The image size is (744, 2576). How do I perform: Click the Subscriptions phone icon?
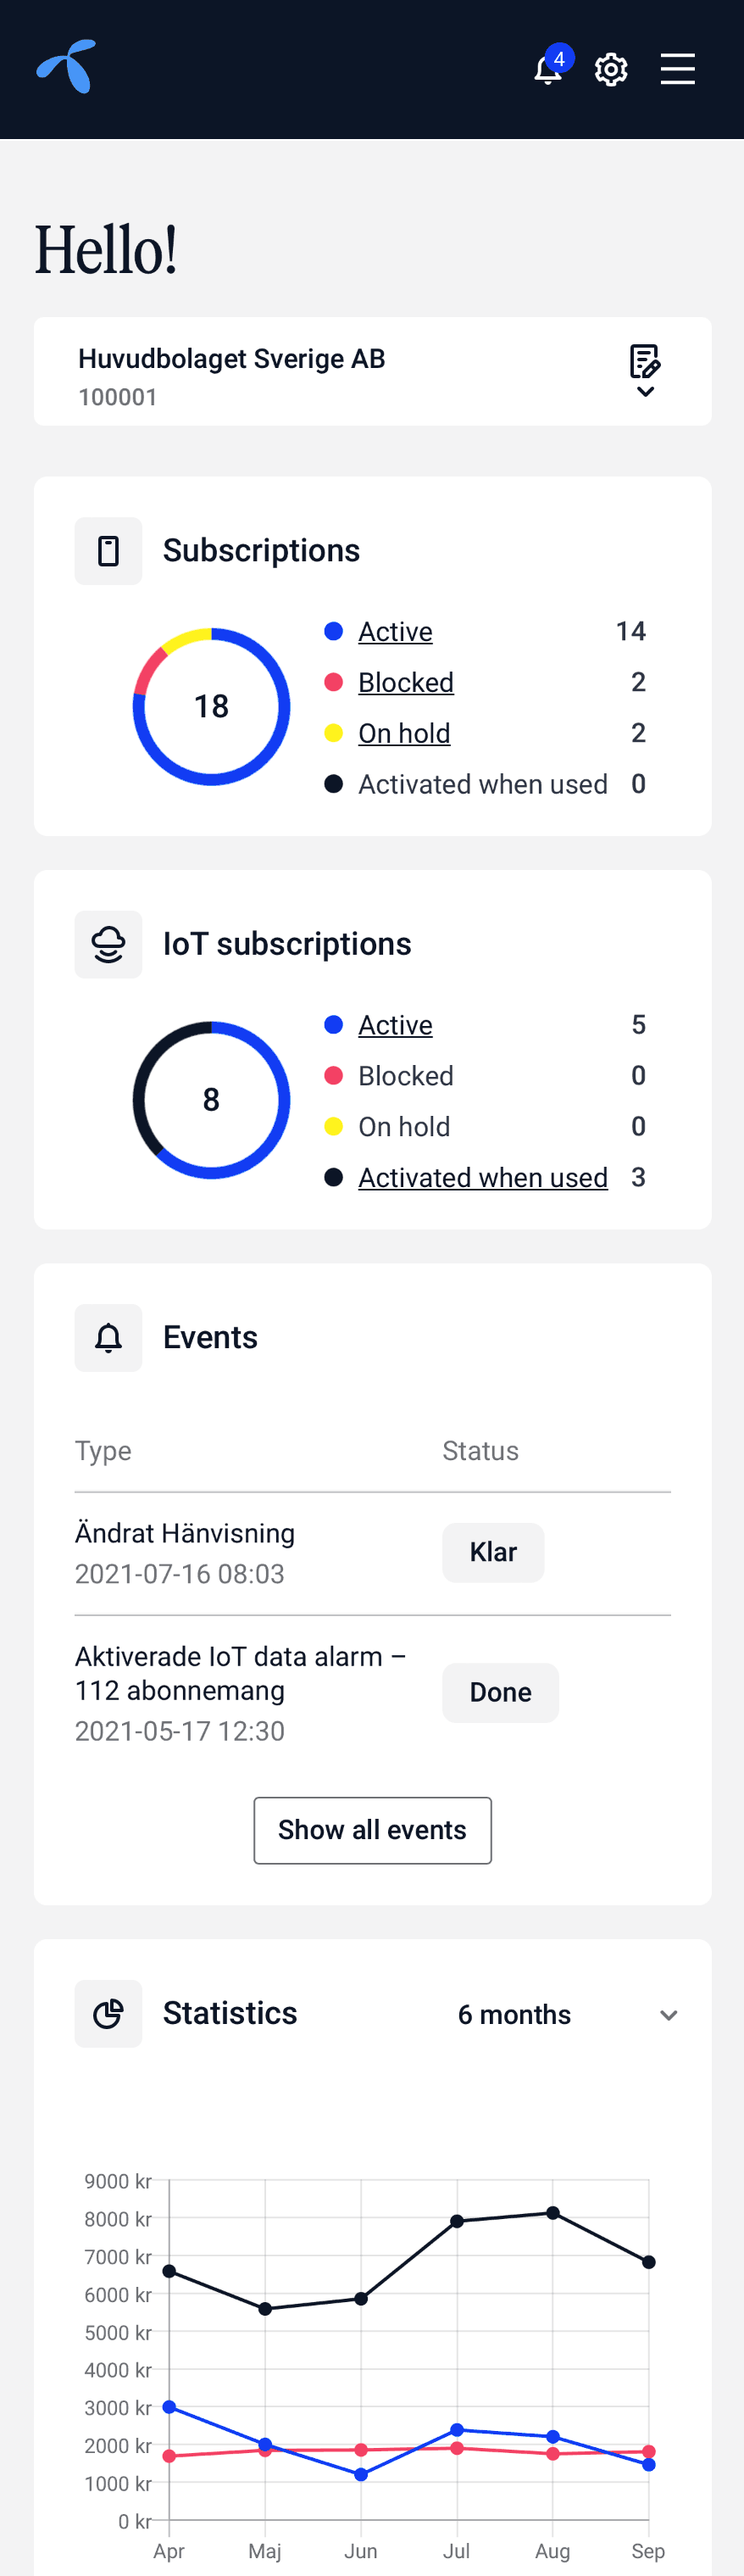pos(108,551)
